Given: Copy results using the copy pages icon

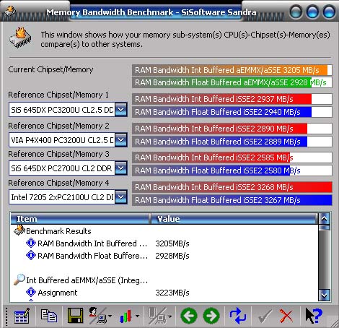Looking at the screenshot, I should coord(49,316).
